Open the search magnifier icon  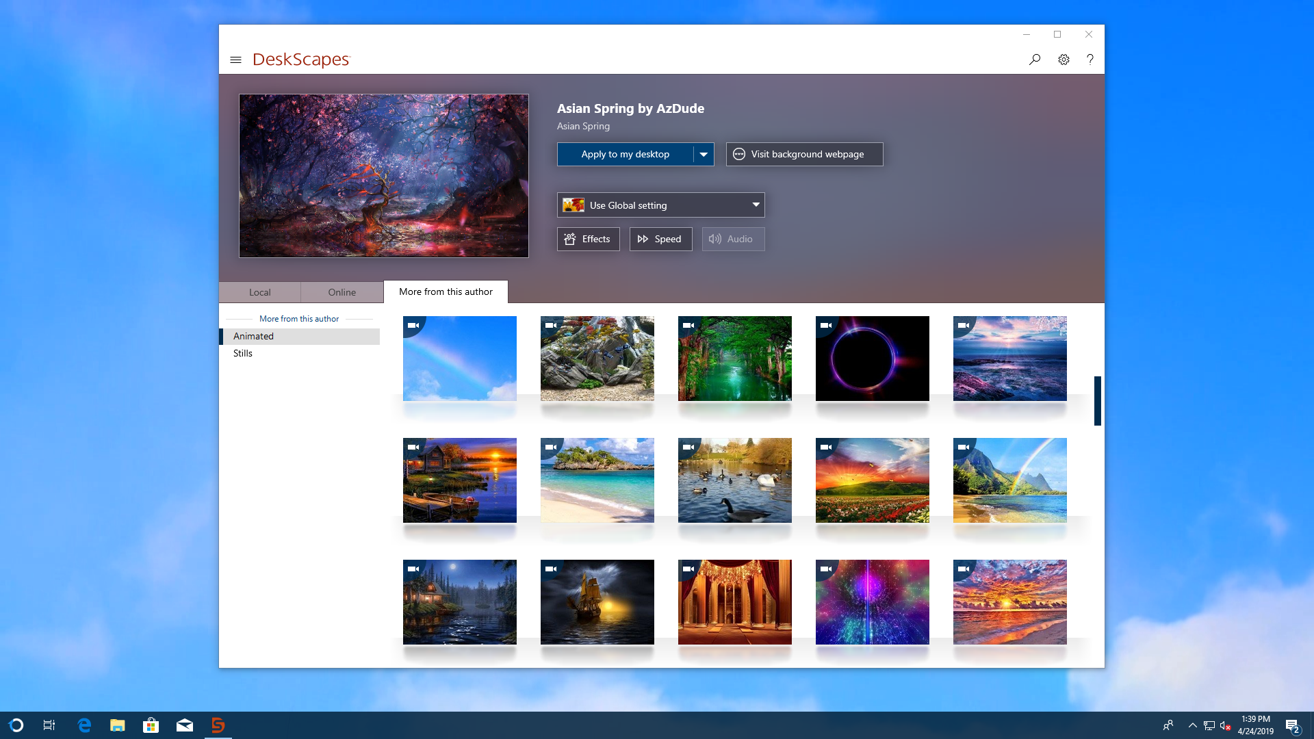click(1035, 60)
